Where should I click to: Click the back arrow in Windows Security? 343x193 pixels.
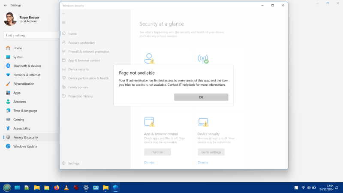coord(64,14)
